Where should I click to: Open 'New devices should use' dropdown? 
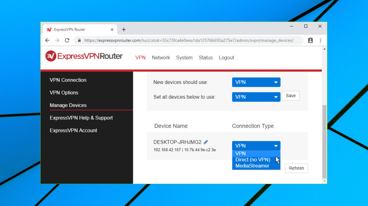256,82
